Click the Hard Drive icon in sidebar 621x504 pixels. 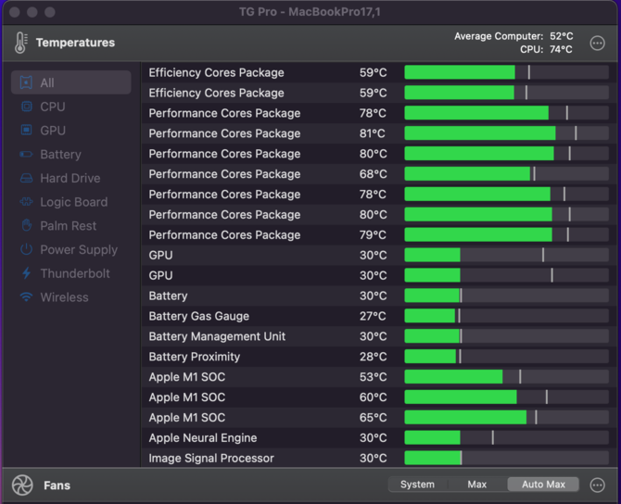[x=26, y=178]
